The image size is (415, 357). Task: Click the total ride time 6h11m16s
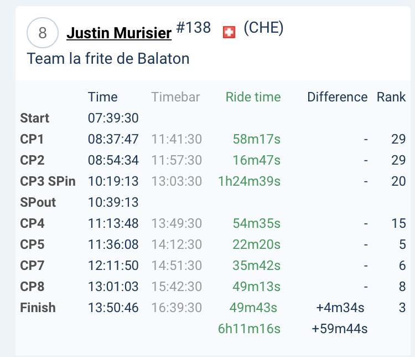pyautogui.click(x=250, y=329)
